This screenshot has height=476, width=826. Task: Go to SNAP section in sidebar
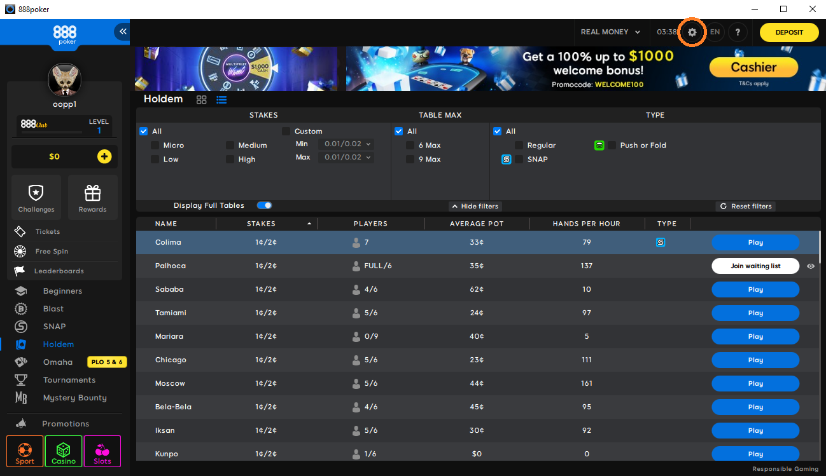click(x=54, y=327)
